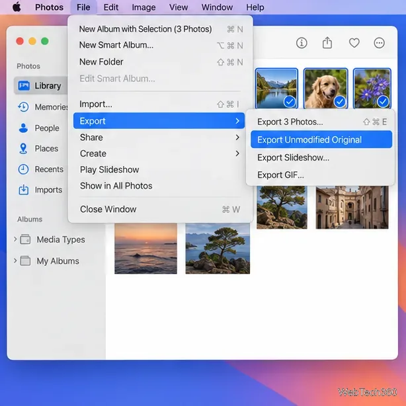Open the Window menu
This screenshot has width=406, height=406.
point(217,7)
